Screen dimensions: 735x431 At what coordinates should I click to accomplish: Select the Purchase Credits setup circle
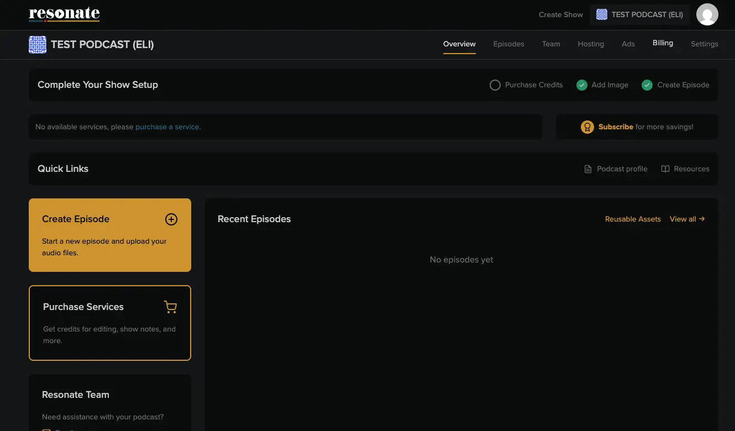[x=495, y=85]
